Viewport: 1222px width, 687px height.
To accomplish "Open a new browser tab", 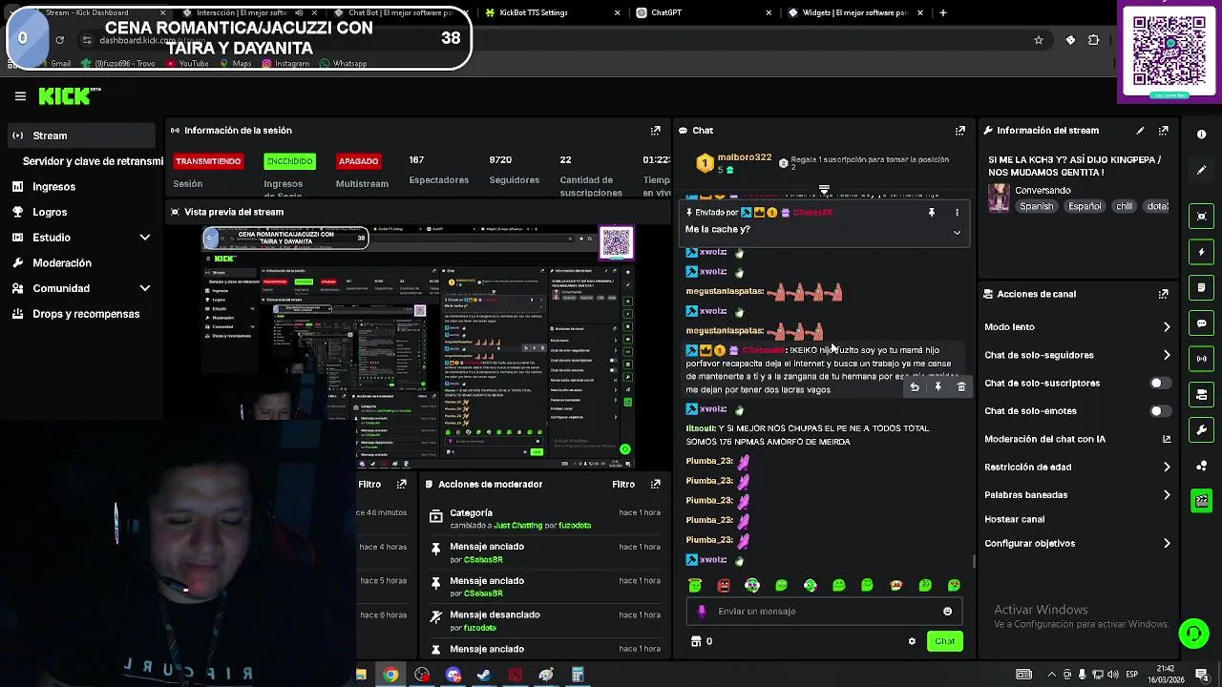I will coord(942,12).
